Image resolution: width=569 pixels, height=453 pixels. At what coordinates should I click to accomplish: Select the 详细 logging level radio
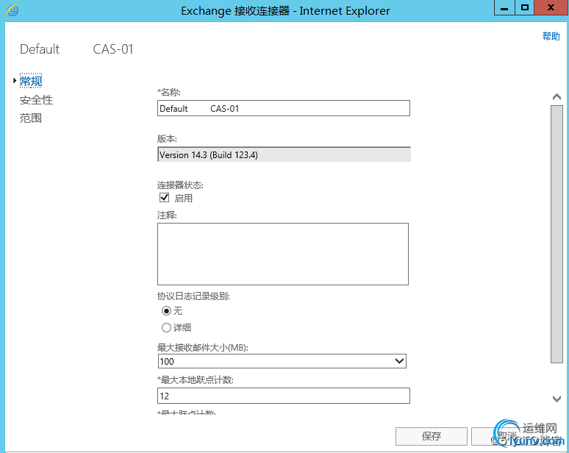tap(166, 328)
